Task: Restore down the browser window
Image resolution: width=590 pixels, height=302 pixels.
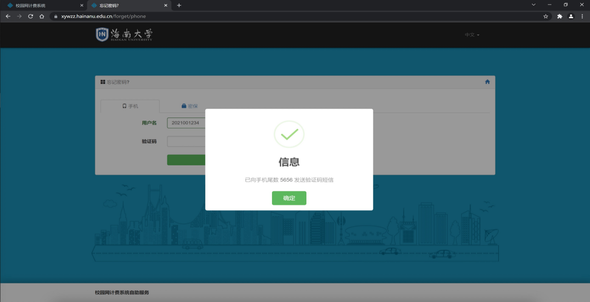Action: pyautogui.click(x=566, y=5)
